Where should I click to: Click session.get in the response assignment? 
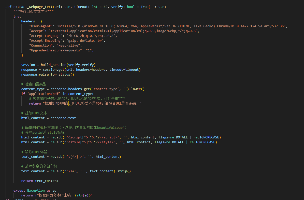[53, 70]
